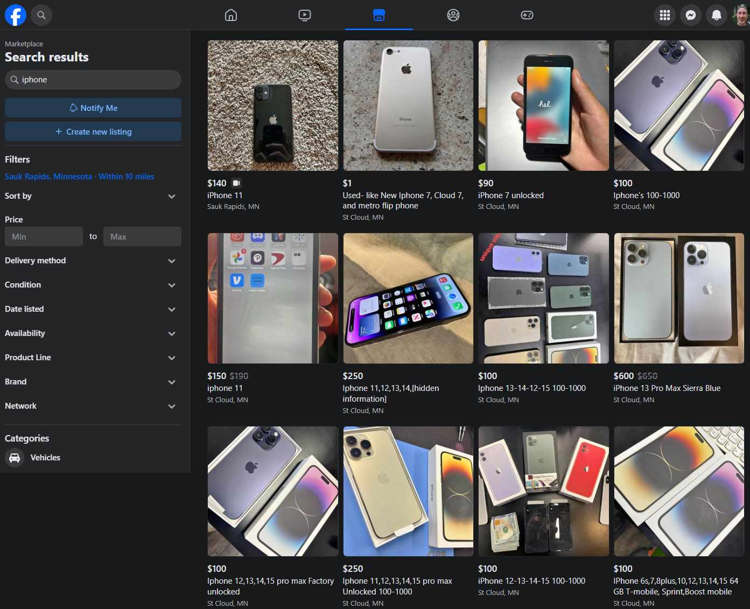Select the Marketplace tab icon
Image resolution: width=750 pixels, height=609 pixels.
(x=379, y=15)
